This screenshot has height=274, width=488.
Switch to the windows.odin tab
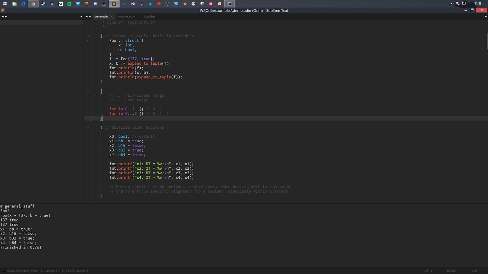tap(126, 16)
